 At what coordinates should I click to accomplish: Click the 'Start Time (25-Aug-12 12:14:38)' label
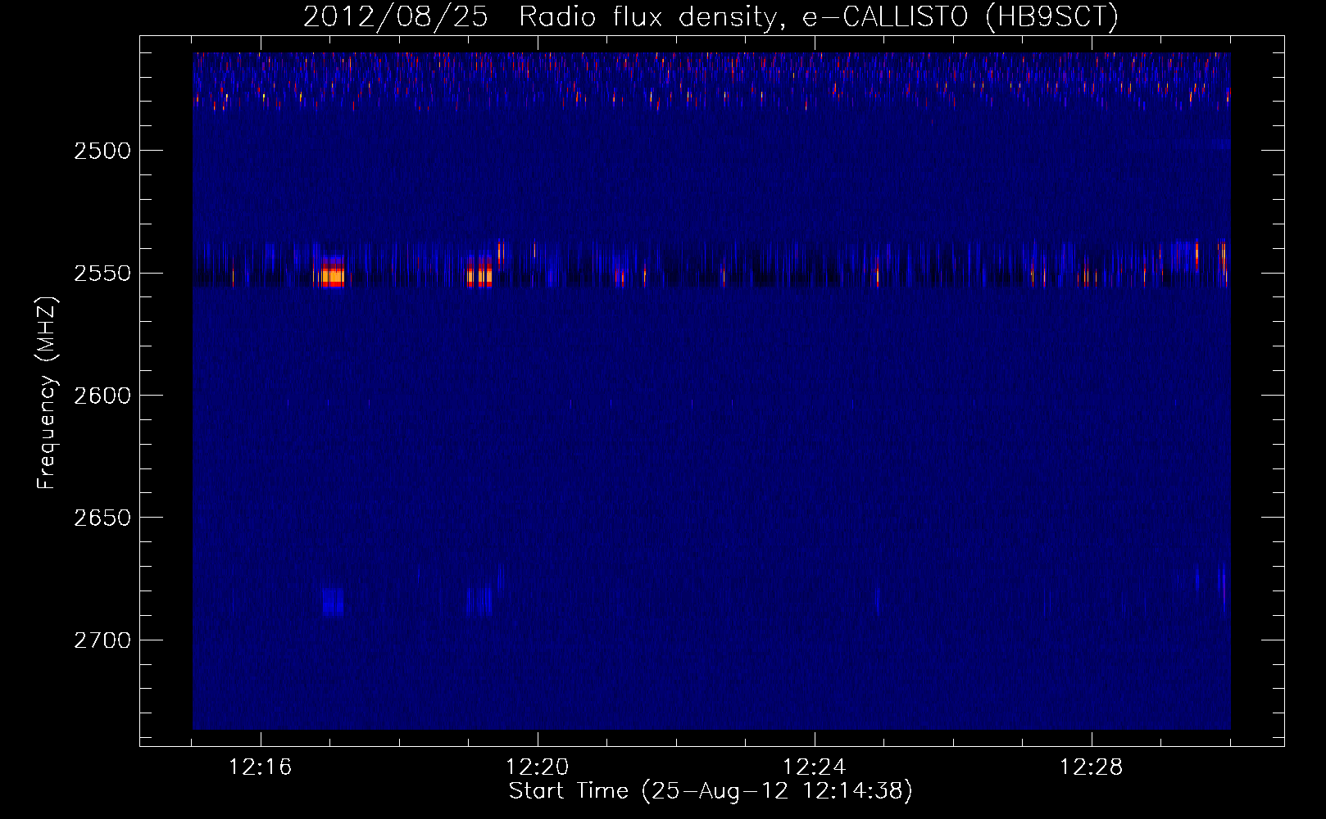coord(711,791)
